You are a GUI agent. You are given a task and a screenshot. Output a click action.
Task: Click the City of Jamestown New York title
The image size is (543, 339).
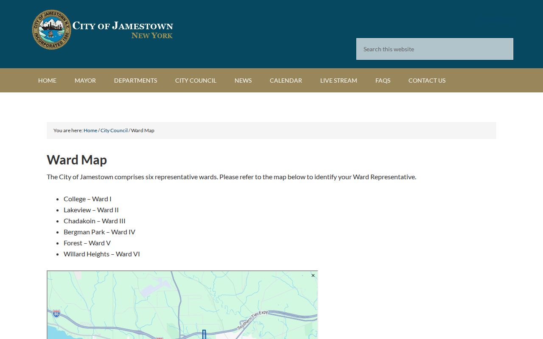[123, 30]
